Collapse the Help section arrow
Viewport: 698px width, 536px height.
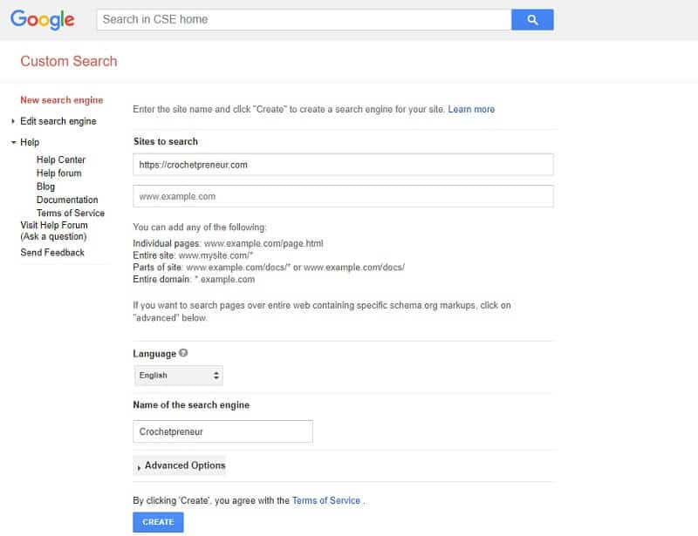[x=13, y=142]
